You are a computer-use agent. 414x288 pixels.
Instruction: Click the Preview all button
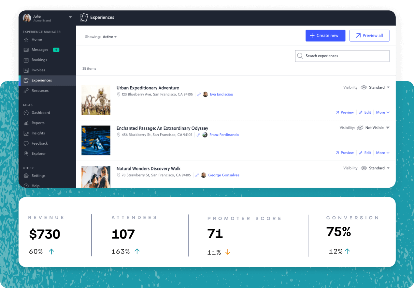(369, 36)
